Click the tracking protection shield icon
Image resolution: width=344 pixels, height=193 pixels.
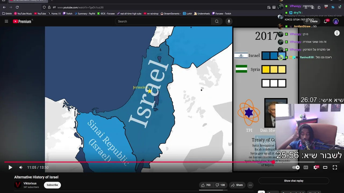(x=44, y=7)
